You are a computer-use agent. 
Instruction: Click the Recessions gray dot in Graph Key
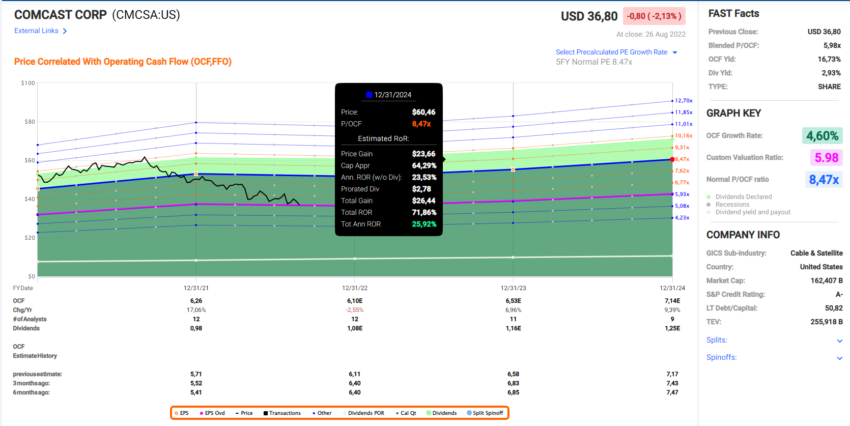[709, 205]
